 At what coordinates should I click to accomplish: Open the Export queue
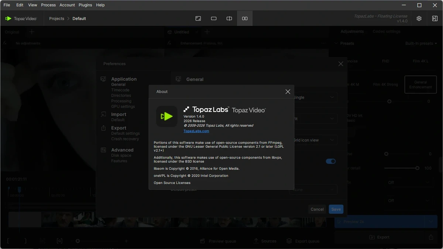(303, 241)
